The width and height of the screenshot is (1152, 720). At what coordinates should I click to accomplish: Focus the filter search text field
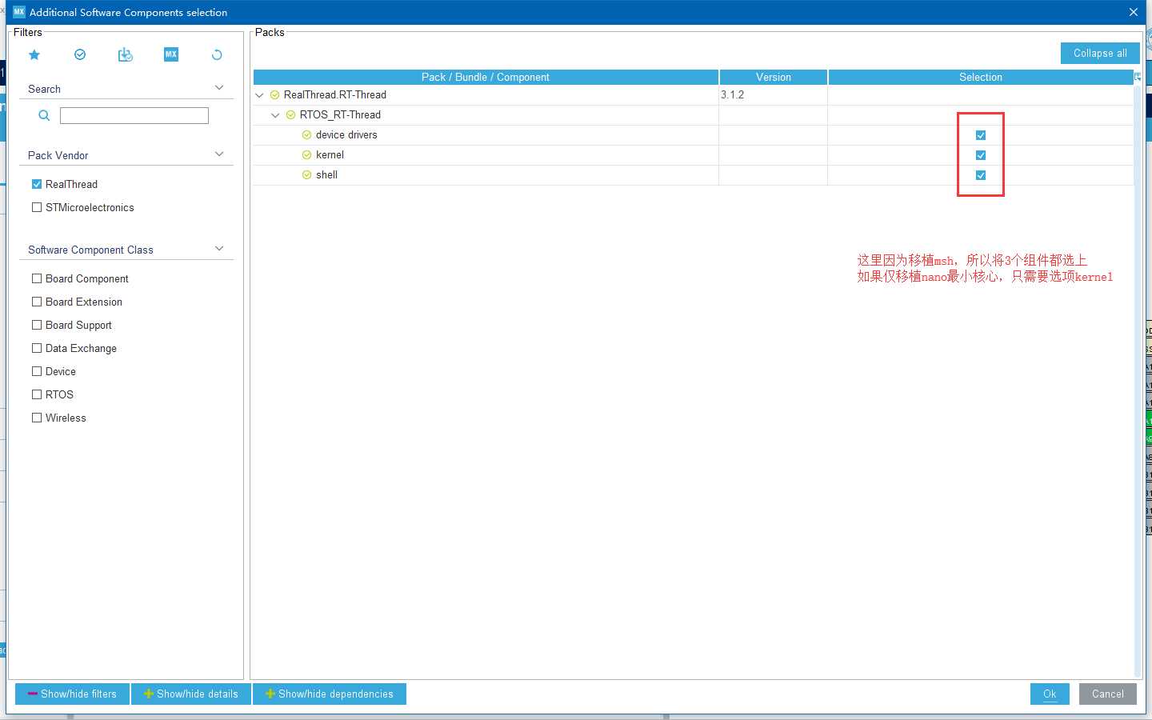(134, 115)
